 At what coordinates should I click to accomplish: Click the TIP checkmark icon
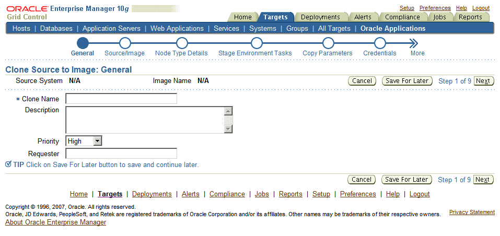pos(8,164)
